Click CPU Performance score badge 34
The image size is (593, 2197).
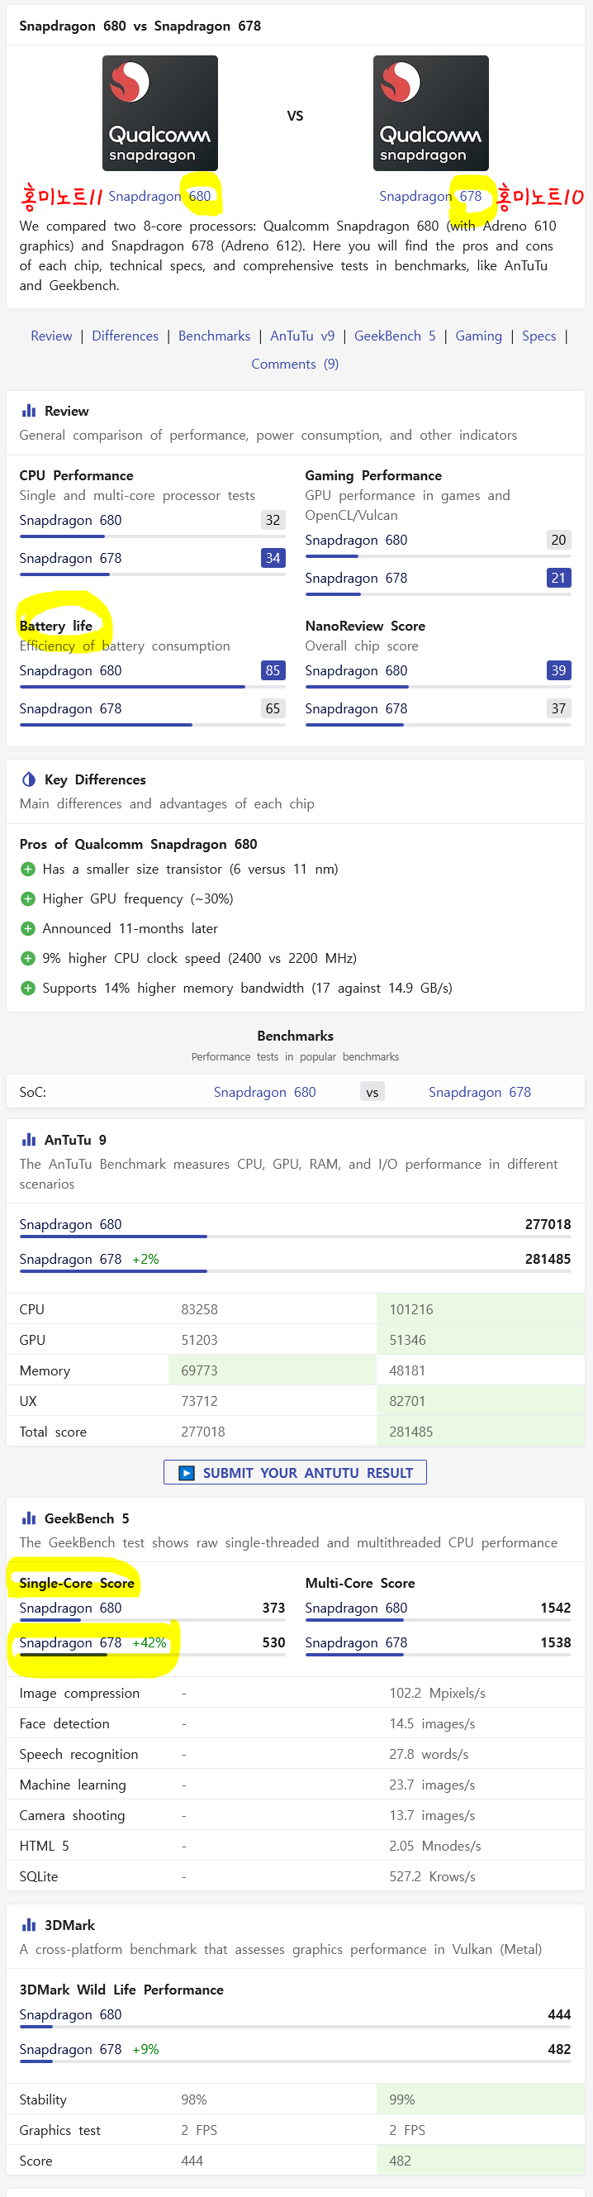(273, 559)
